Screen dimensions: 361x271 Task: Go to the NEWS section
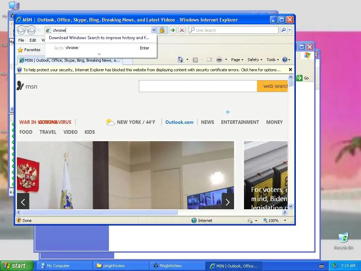(x=207, y=122)
